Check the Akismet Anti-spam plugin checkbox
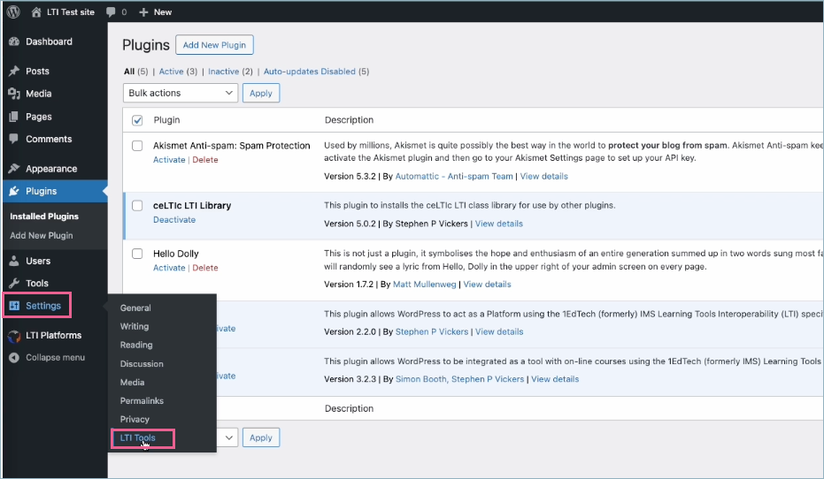 click(137, 146)
